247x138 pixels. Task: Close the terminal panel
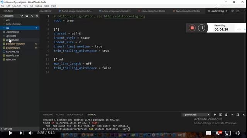point(244,115)
